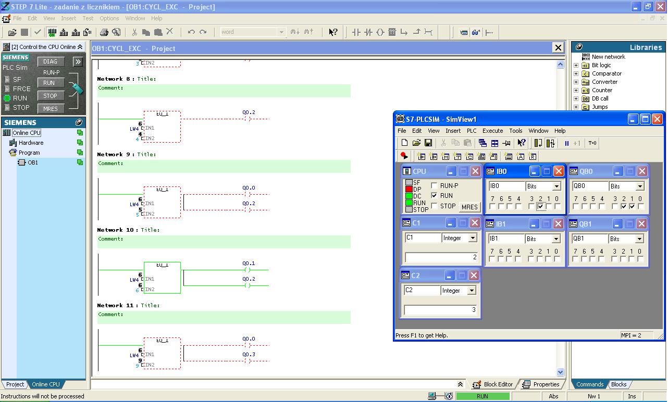The height and width of the screenshot is (402, 668).
Task: Select continuous scan mode icon in PLCSIM
Action: 550,143
